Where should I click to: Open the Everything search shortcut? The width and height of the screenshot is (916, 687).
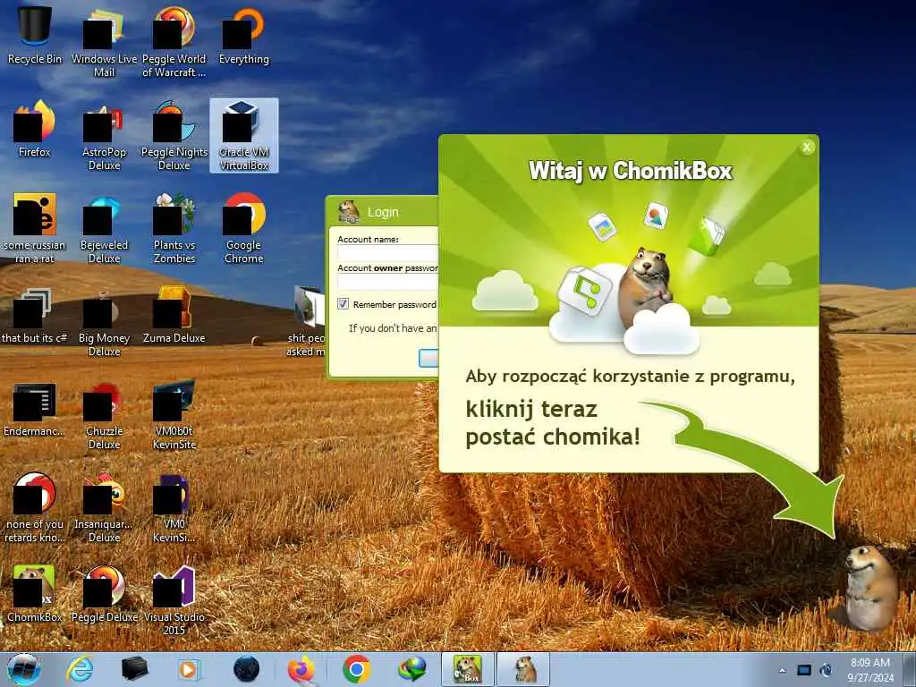pos(243,35)
